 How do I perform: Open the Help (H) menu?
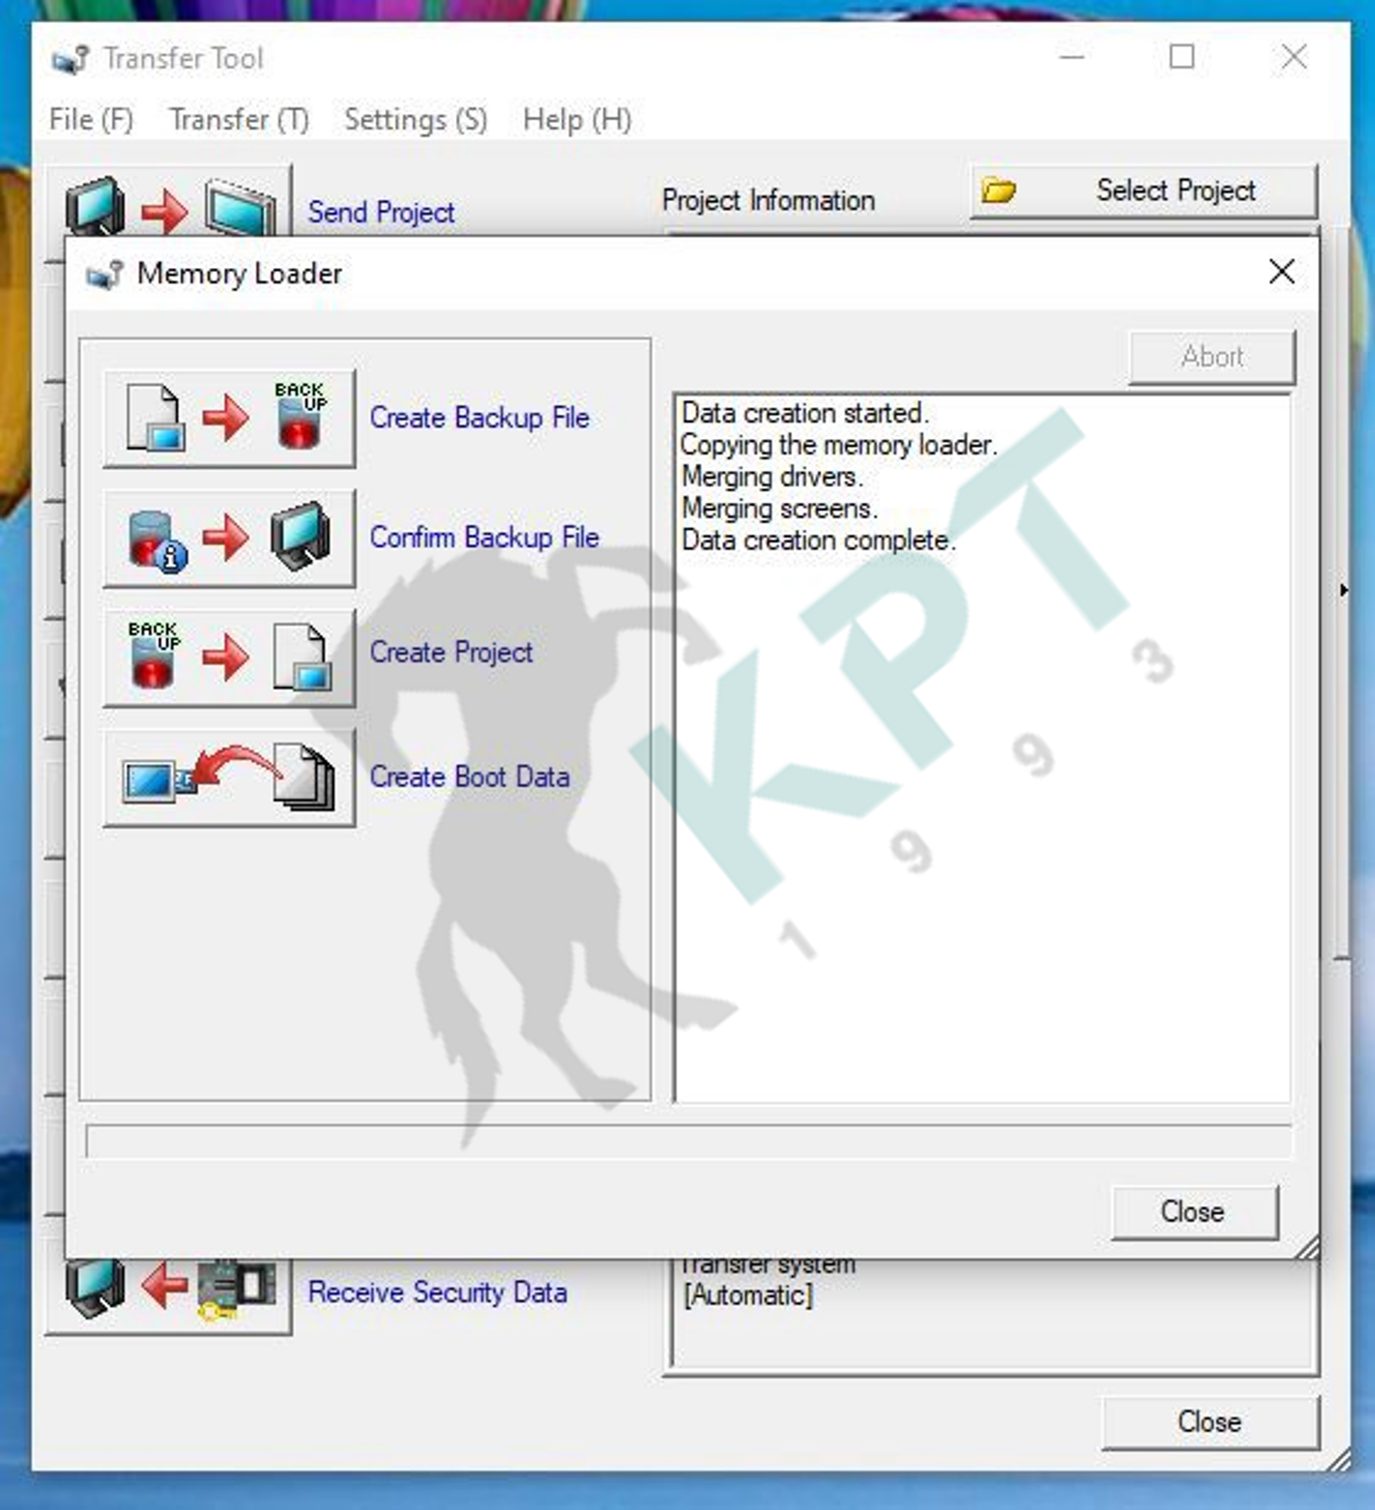click(x=577, y=120)
